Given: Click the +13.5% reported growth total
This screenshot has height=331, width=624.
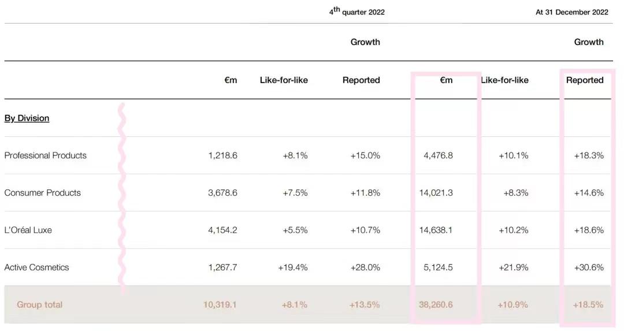Looking at the screenshot, I should (x=365, y=304).
